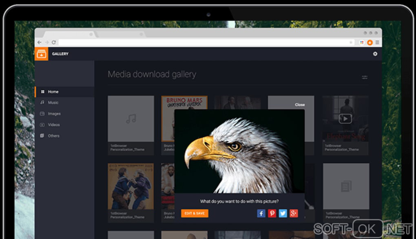
Task: Share picture on Pinterest
Action: coord(272,213)
